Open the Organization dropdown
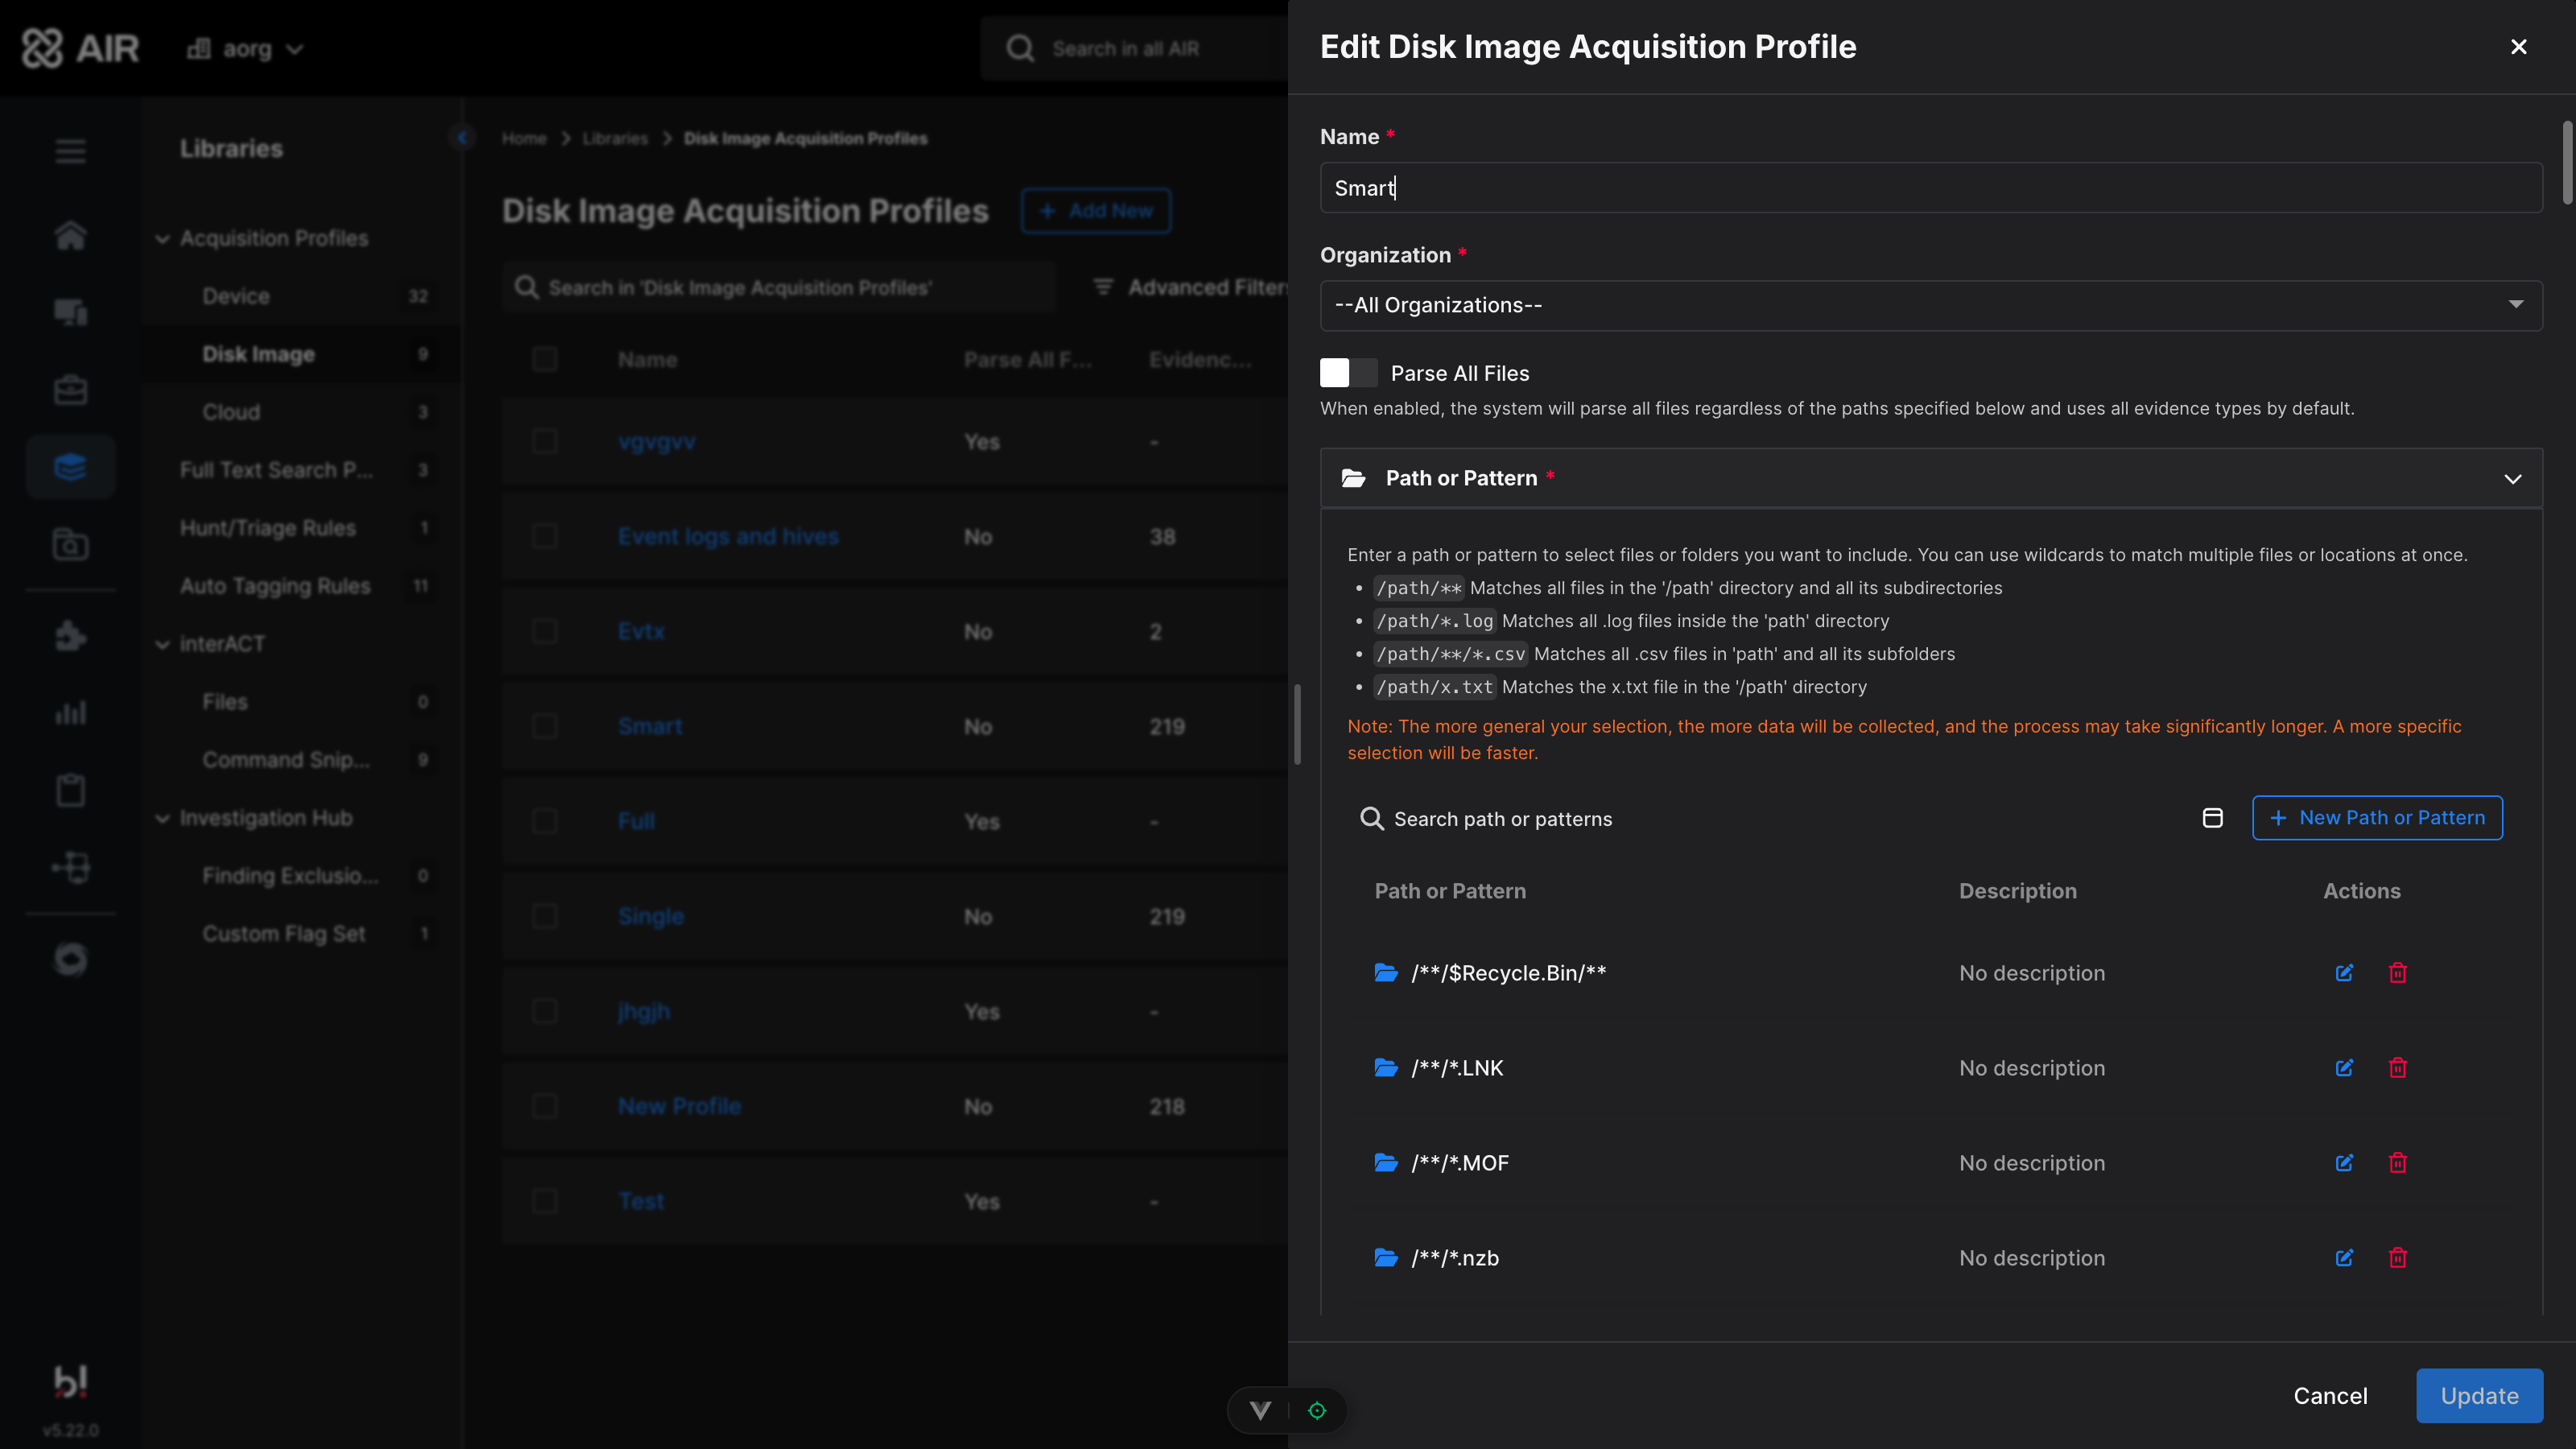2576x1449 pixels. pyautogui.click(x=1931, y=305)
